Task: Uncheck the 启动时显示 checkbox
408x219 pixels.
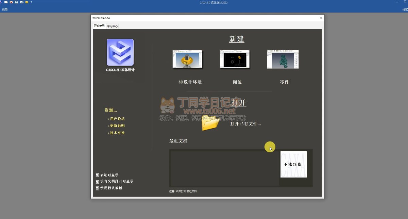Action: click(x=97, y=175)
